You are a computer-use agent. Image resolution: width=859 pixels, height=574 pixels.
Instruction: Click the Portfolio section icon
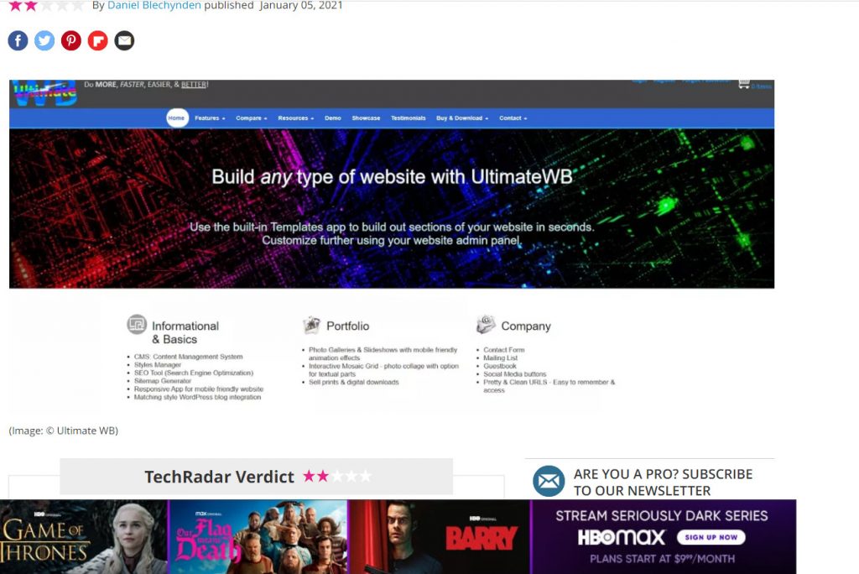click(x=312, y=325)
